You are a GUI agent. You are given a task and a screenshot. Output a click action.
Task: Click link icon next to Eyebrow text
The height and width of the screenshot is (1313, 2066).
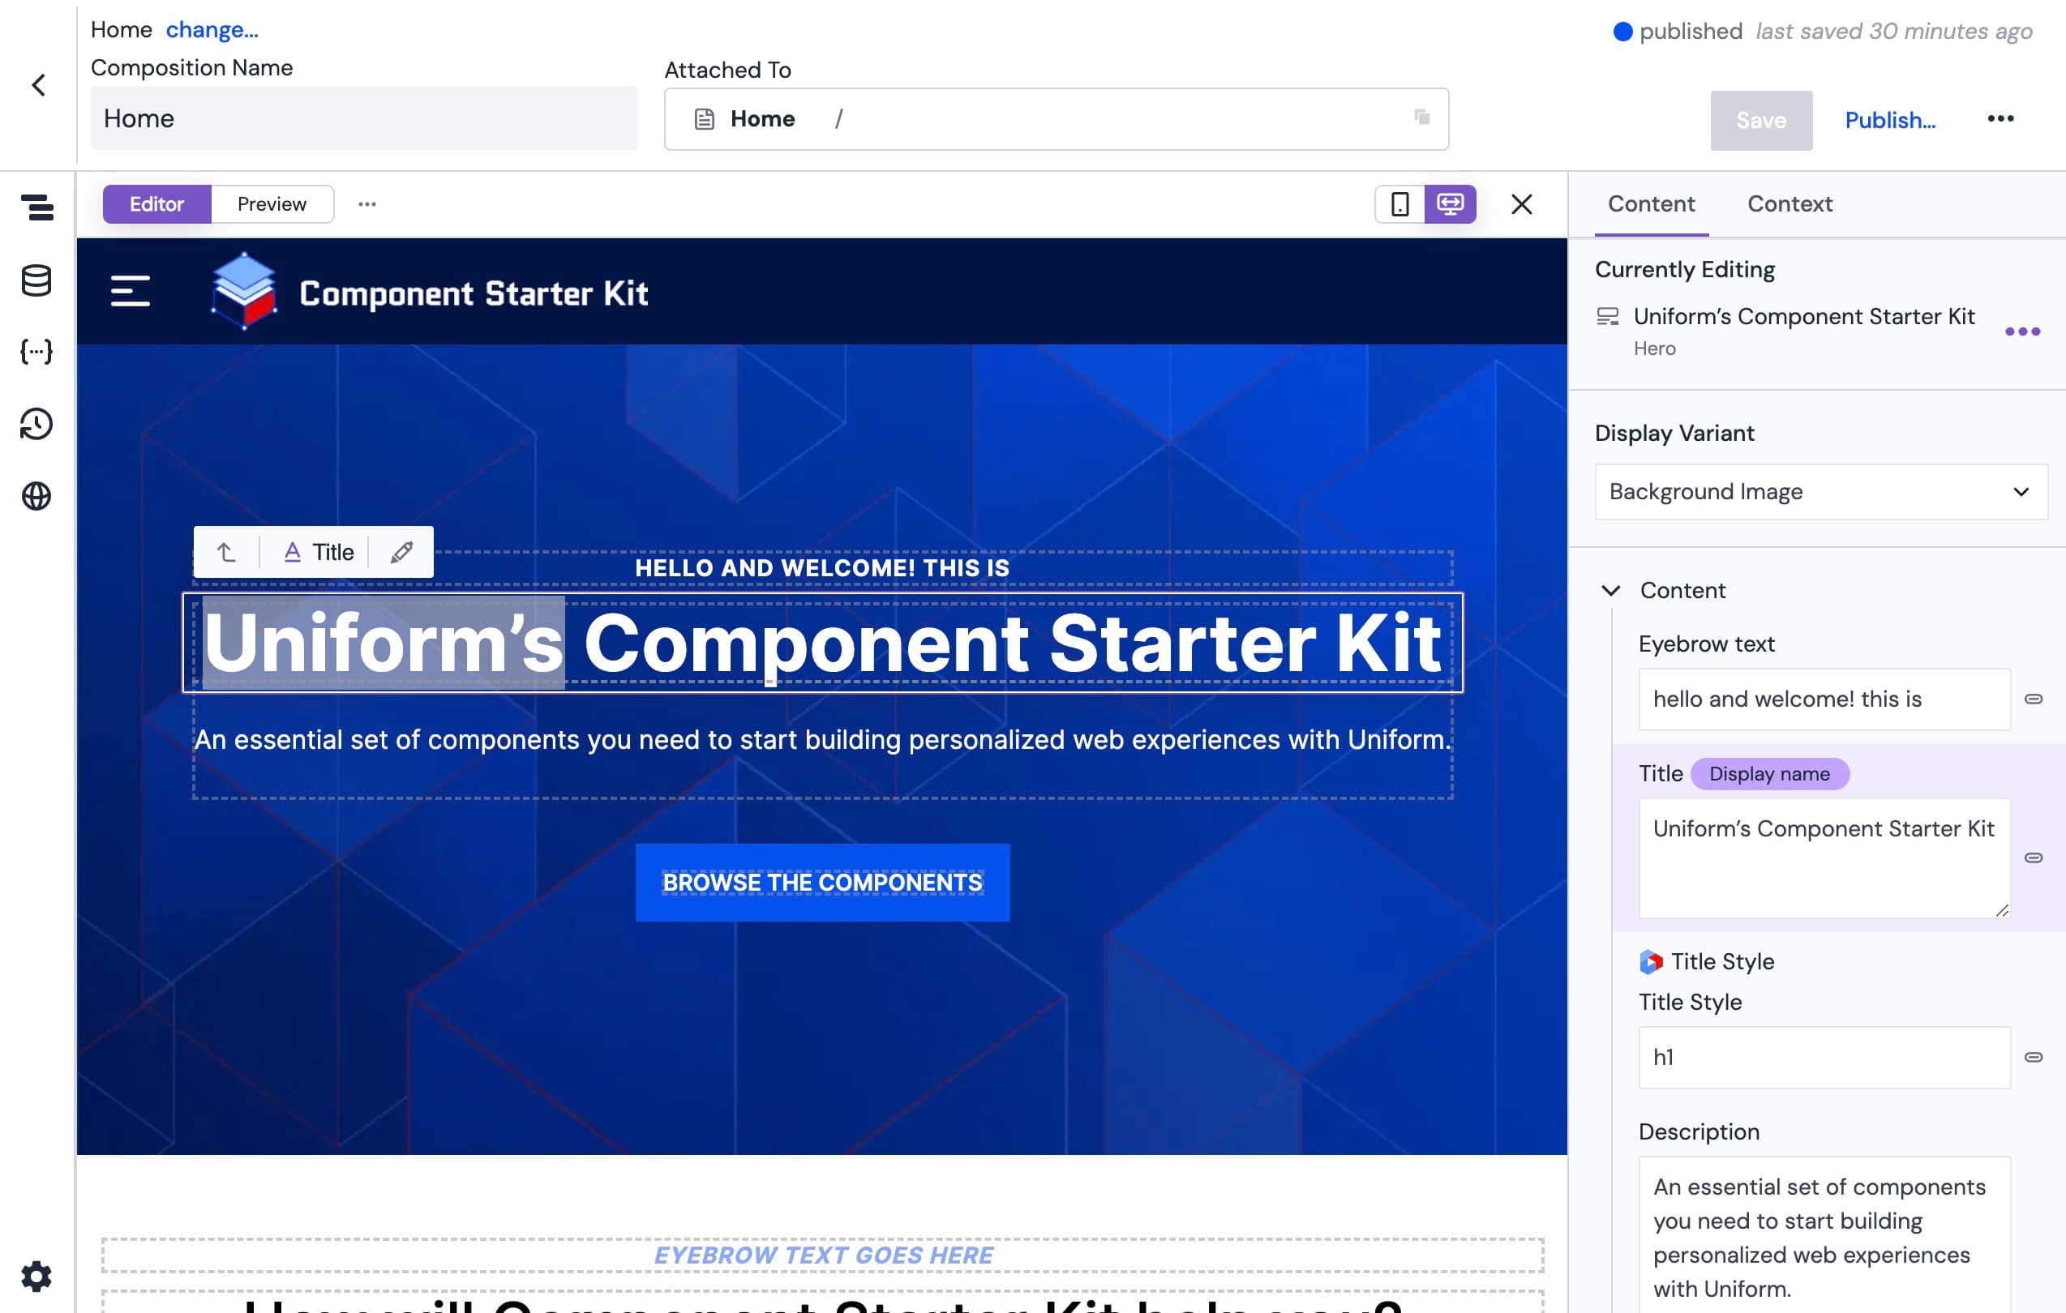(2033, 699)
